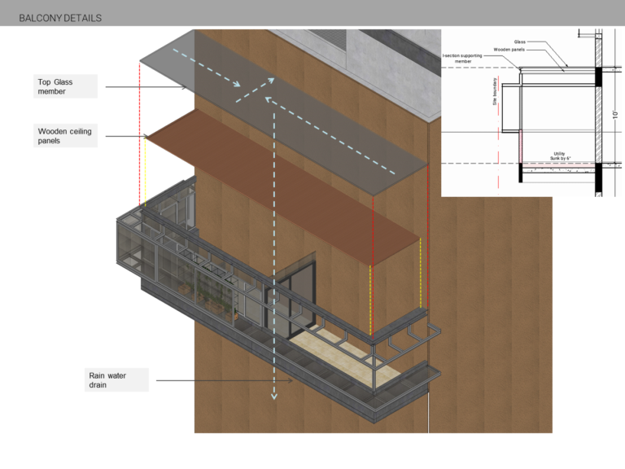The image size is (625, 469).
Task: Select the 'Rain water drain' label
Action: (x=116, y=379)
